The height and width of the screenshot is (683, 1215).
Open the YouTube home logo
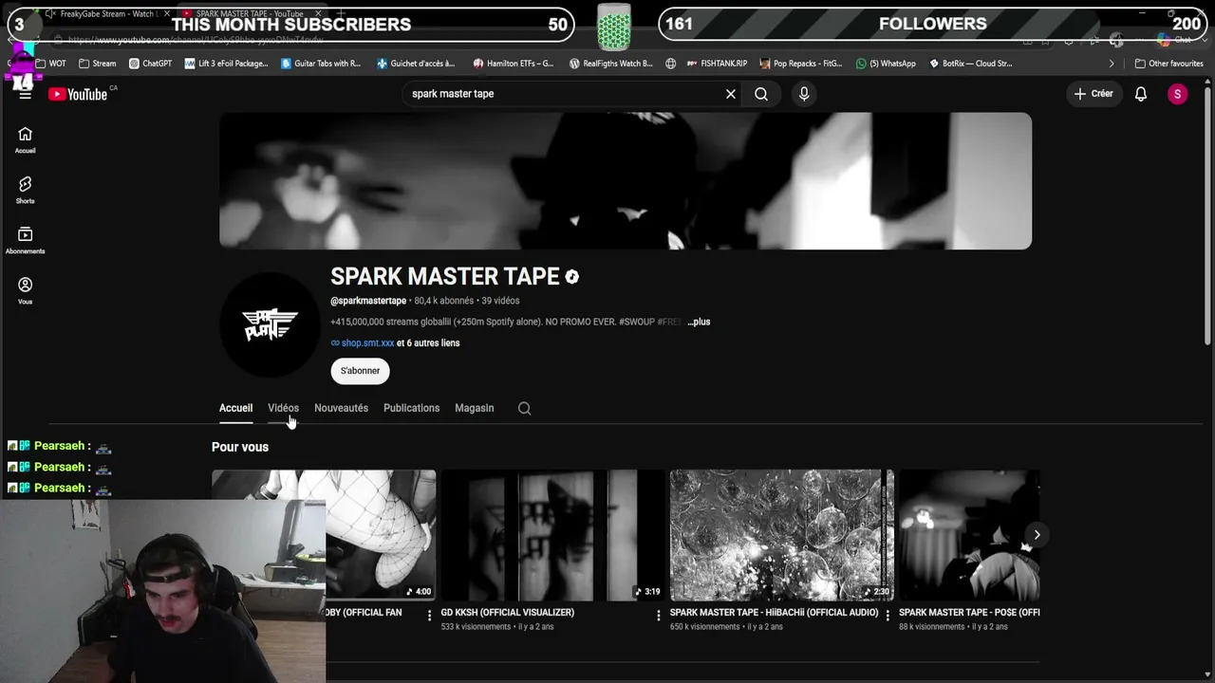point(78,94)
